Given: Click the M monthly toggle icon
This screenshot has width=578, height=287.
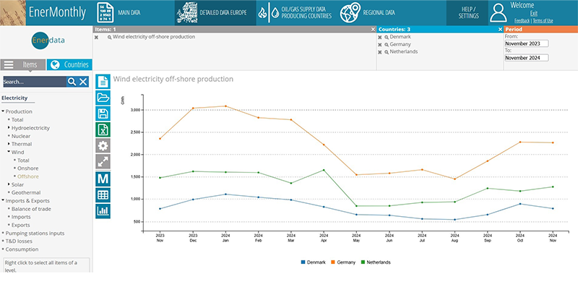Looking at the screenshot, I should (103, 179).
